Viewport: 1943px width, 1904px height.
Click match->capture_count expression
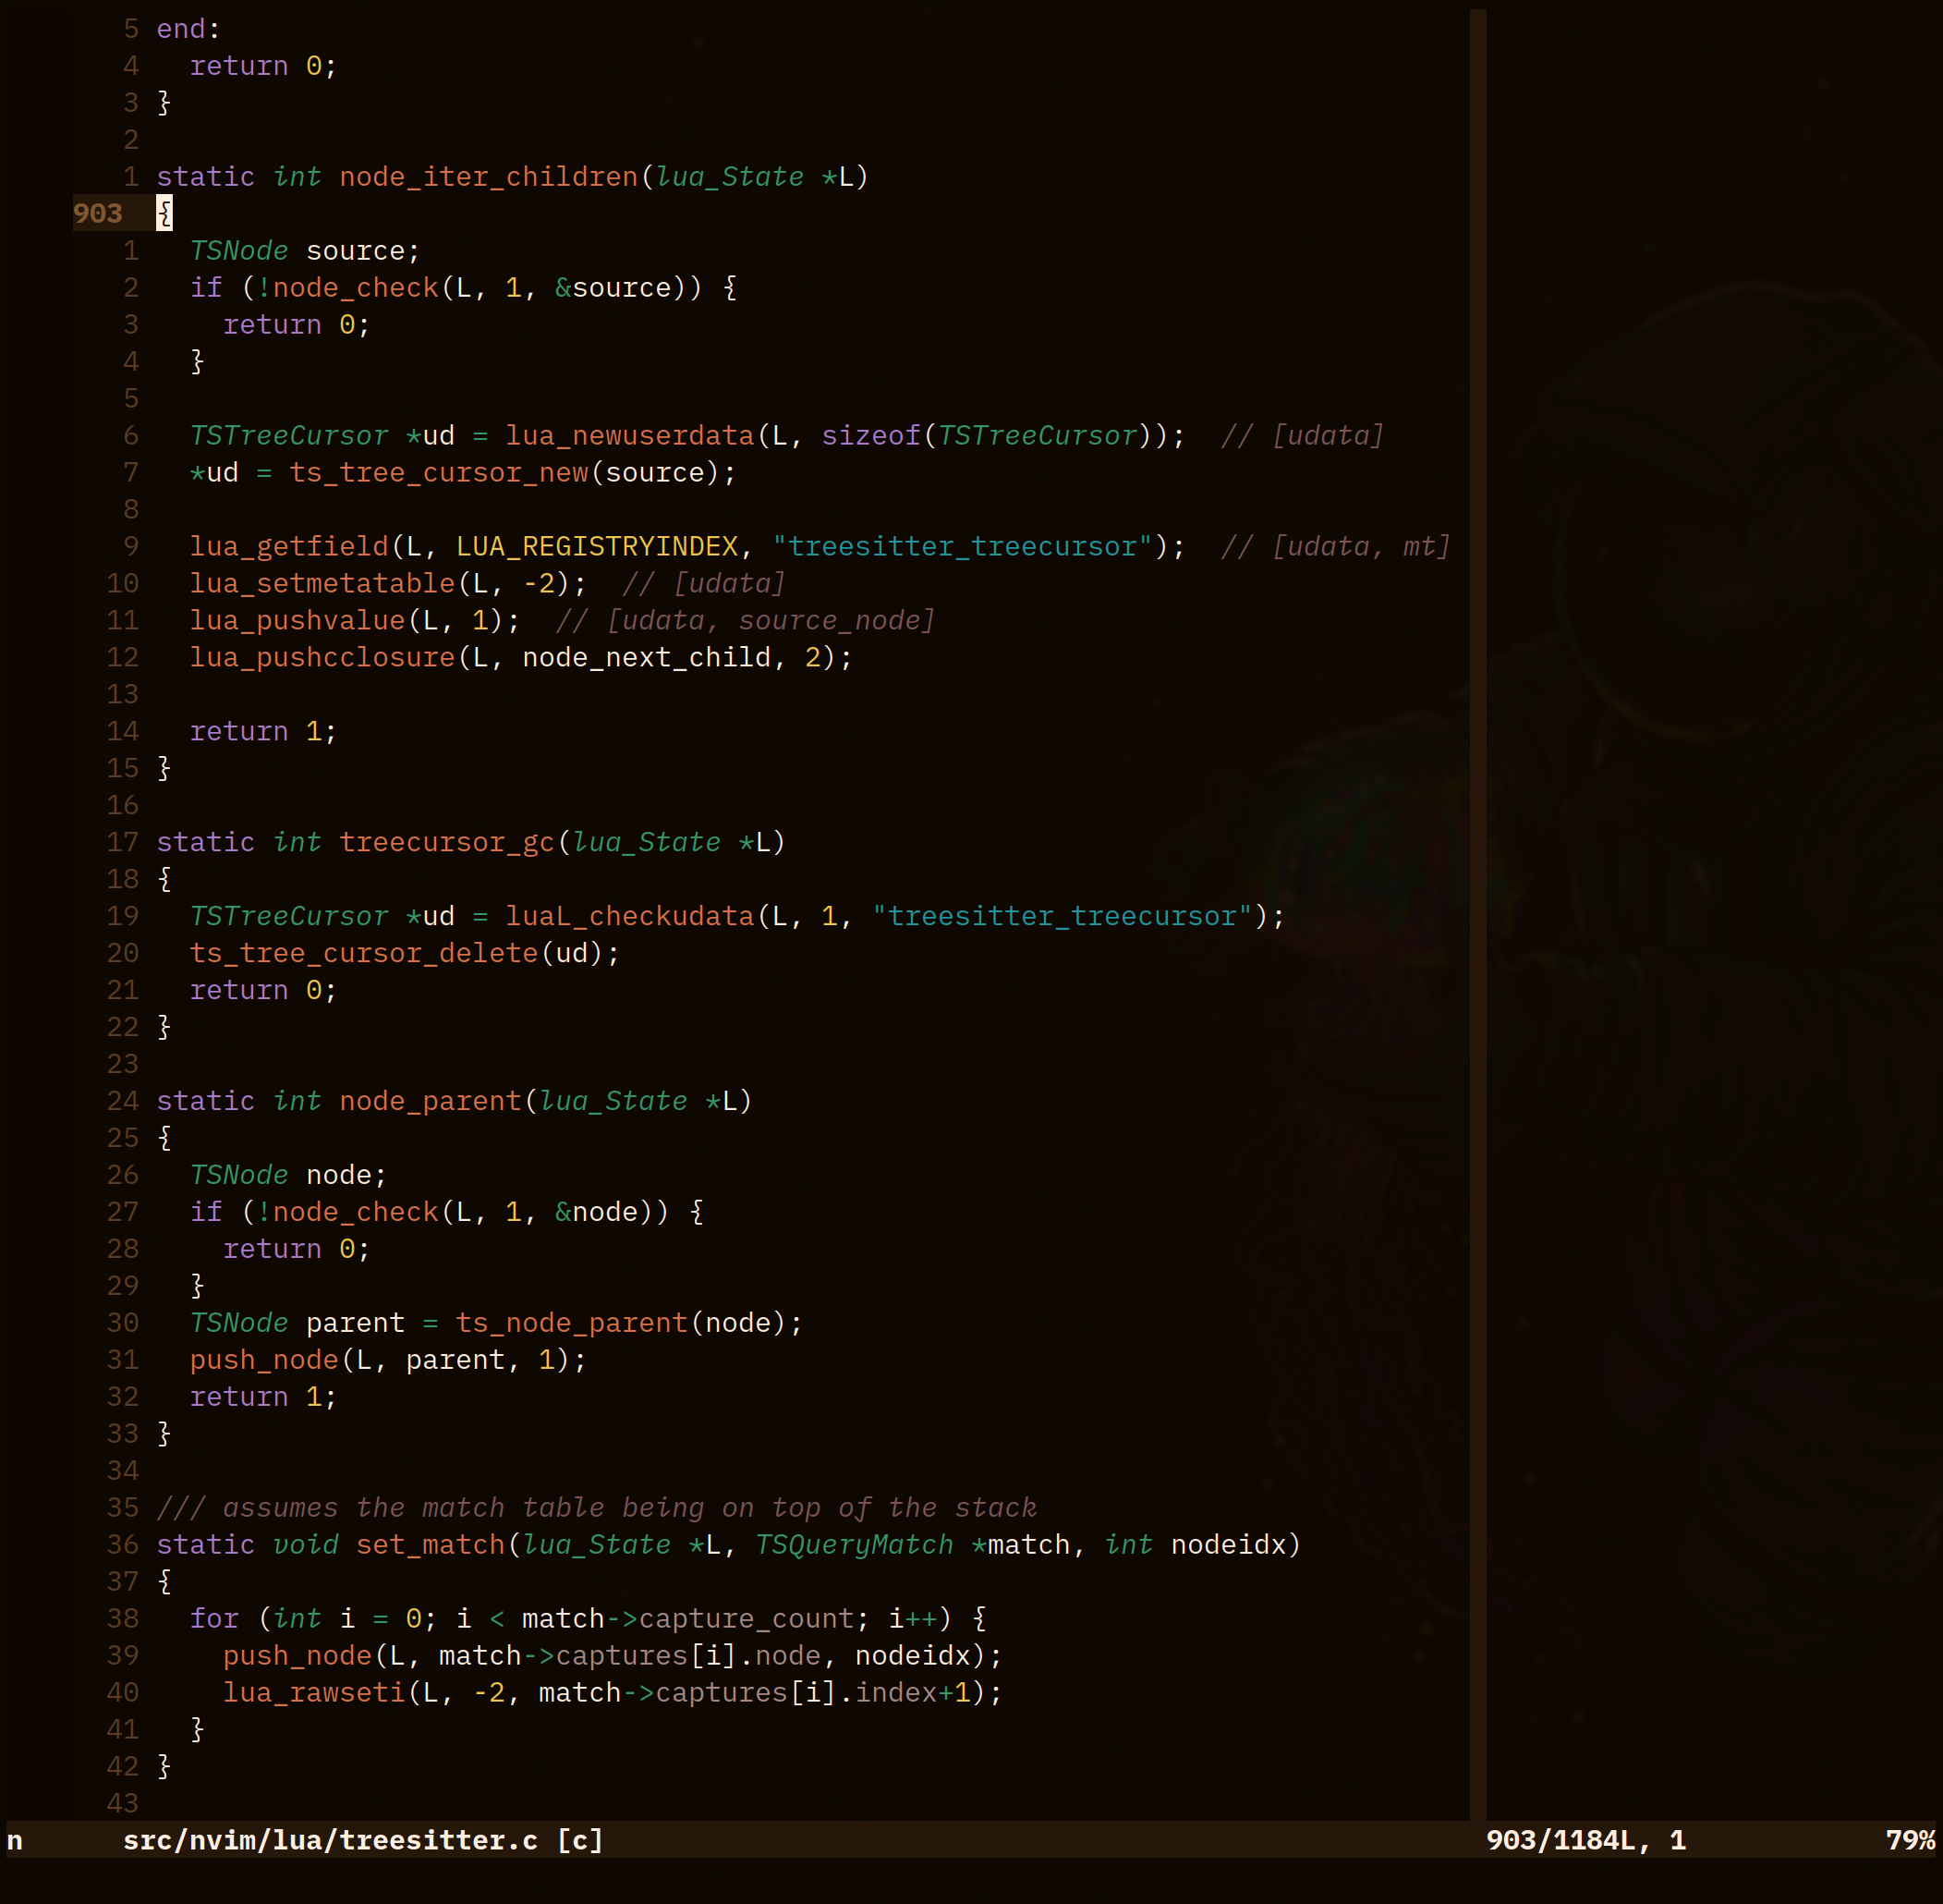coord(687,1620)
